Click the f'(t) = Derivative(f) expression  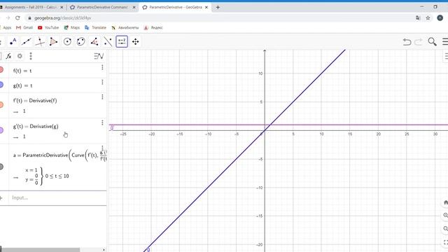pyautogui.click(x=35, y=101)
